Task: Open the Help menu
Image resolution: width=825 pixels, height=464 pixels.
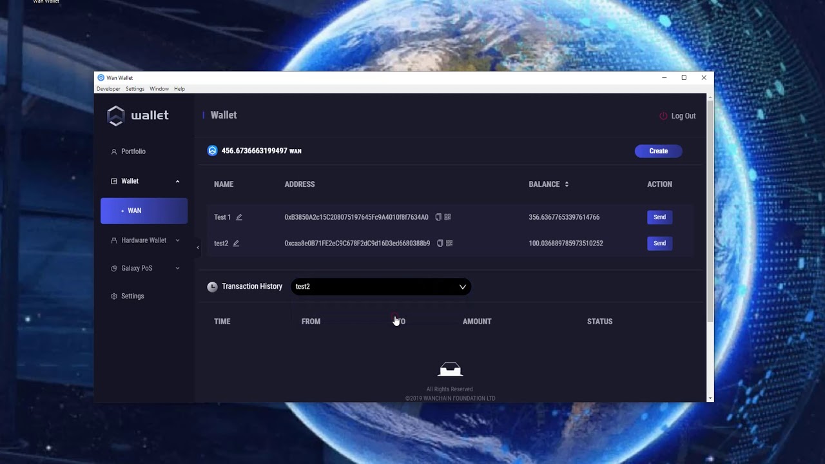Action: 179,89
